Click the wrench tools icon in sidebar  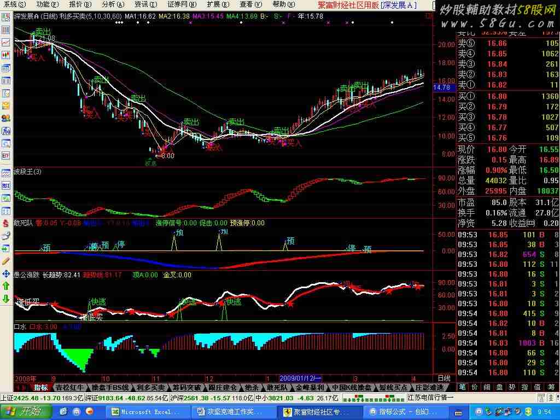(x=5, y=236)
